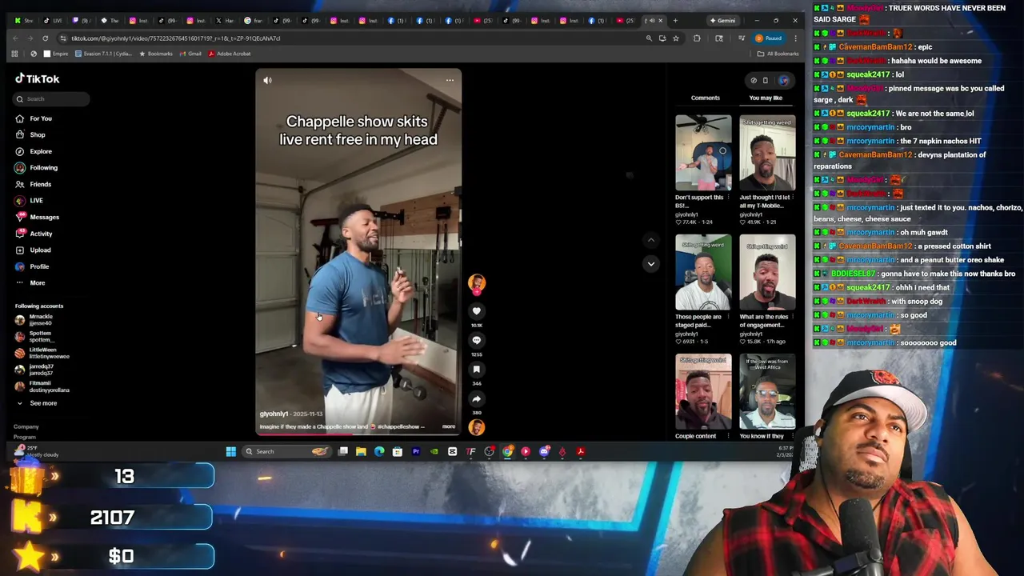This screenshot has width=1024, height=576.
Task: Open the comments bubble icon
Action: [476, 340]
